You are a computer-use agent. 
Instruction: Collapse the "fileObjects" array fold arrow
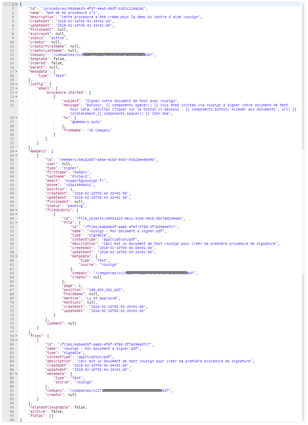tap(16, 210)
